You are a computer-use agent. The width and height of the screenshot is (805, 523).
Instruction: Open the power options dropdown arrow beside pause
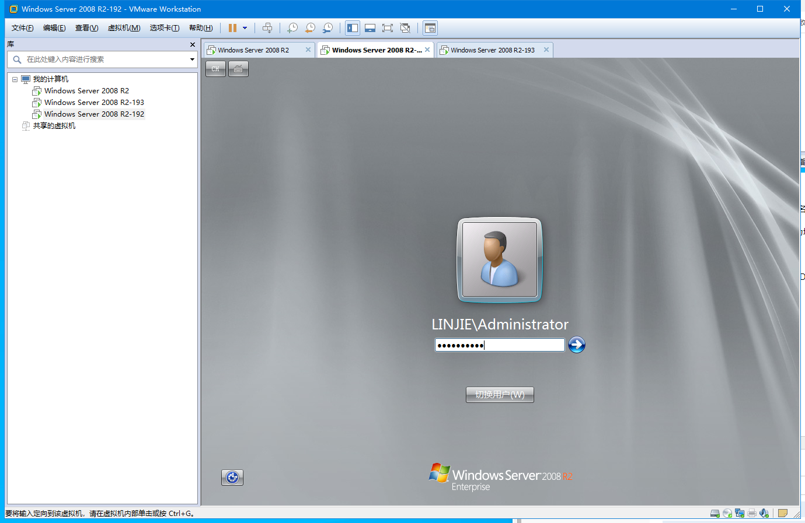tap(245, 28)
